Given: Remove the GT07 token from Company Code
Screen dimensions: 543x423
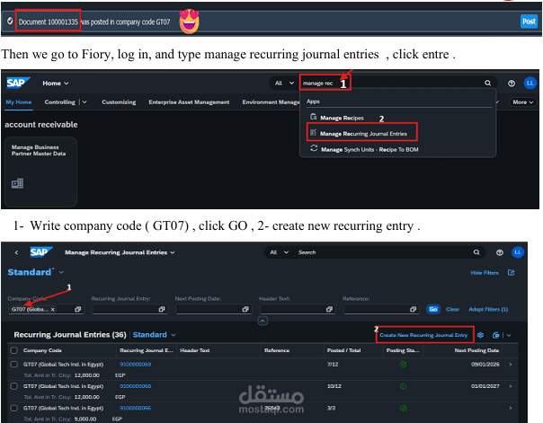Looking at the screenshot, I should pyautogui.click(x=53, y=310).
